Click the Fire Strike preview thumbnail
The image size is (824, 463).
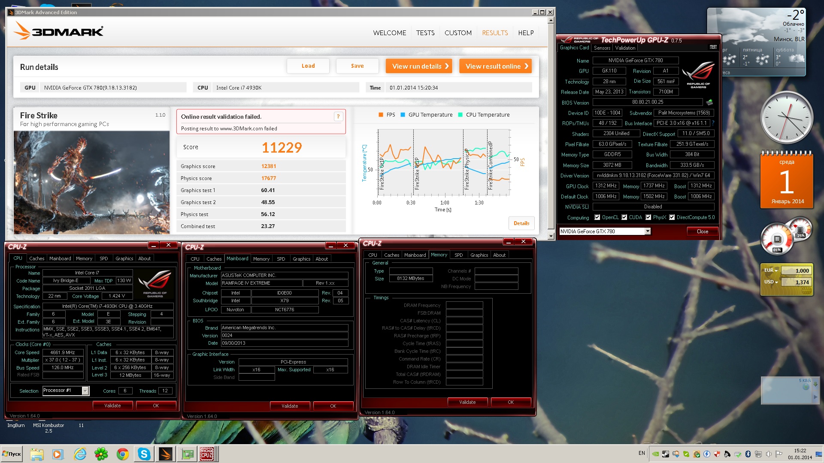click(x=91, y=182)
